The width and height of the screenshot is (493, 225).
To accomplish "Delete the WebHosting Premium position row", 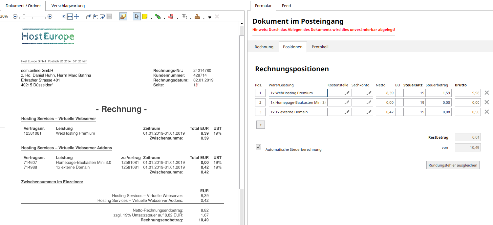I will click(487, 93).
